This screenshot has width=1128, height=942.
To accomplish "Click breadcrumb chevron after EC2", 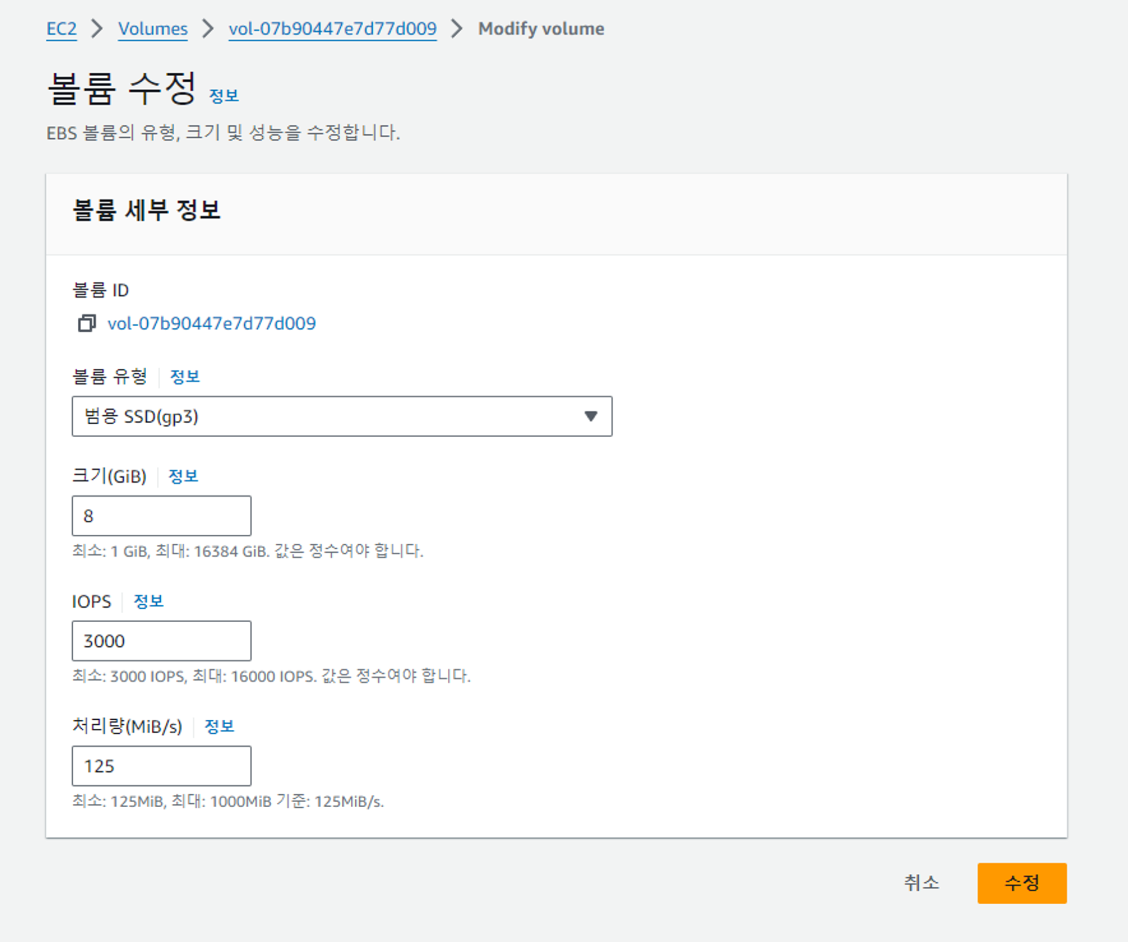I will [x=97, y=29].
